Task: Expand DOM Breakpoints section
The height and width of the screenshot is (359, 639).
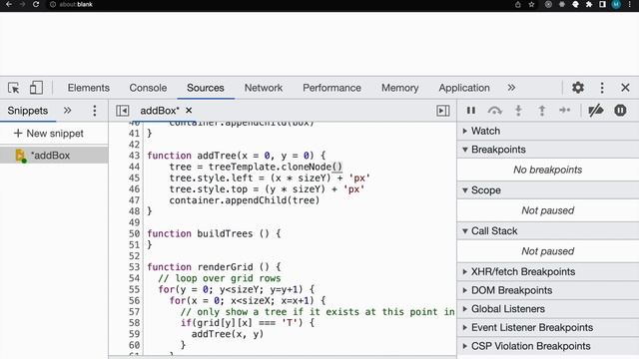Action: pos(548,290)
